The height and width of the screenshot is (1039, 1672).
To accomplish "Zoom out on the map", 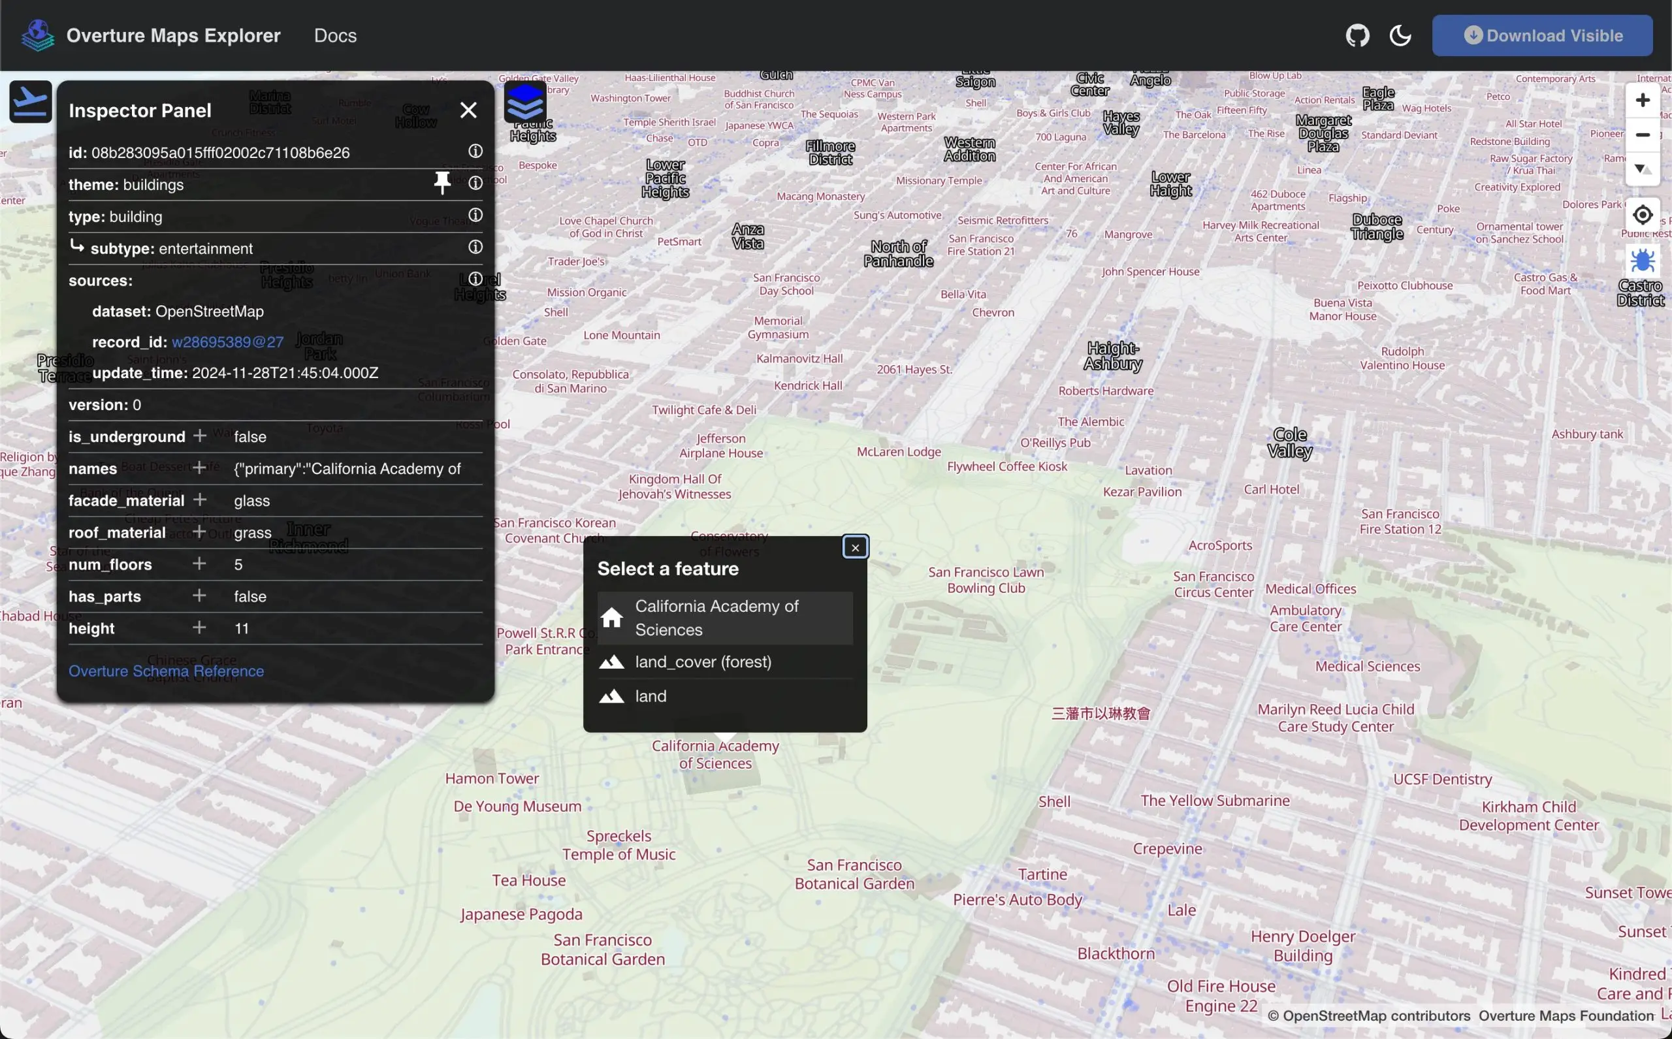I will coord(1643,135).
